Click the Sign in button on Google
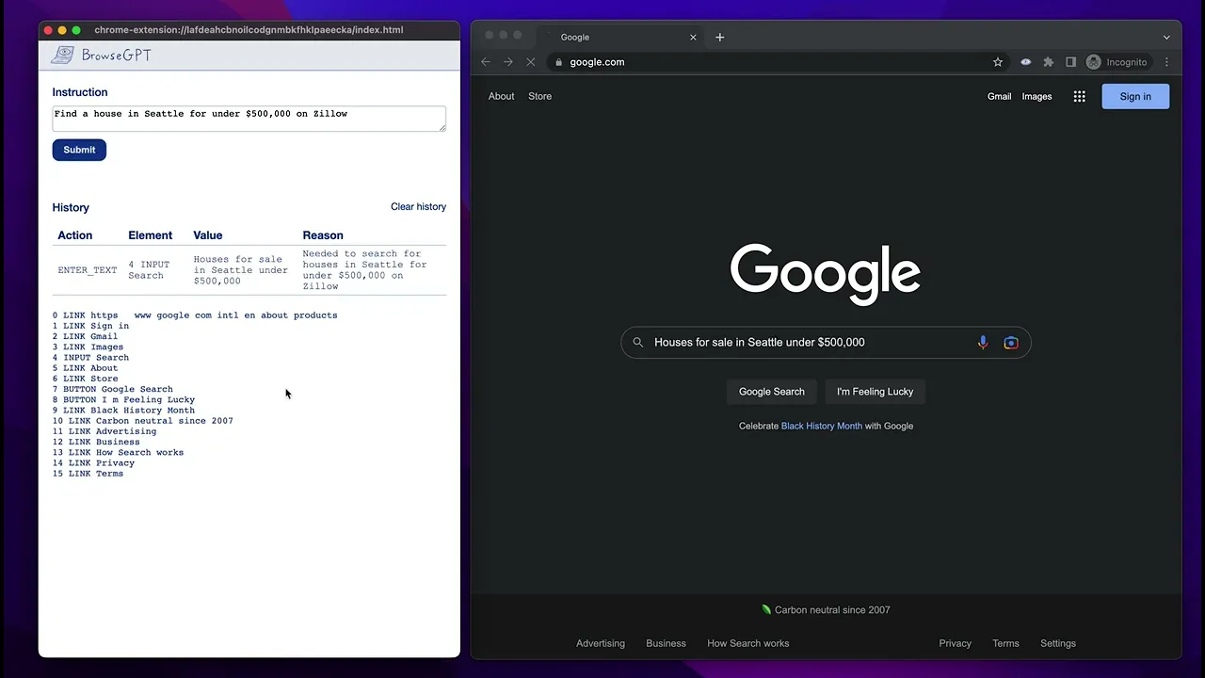1205x678 pixels. [1135, 96]
